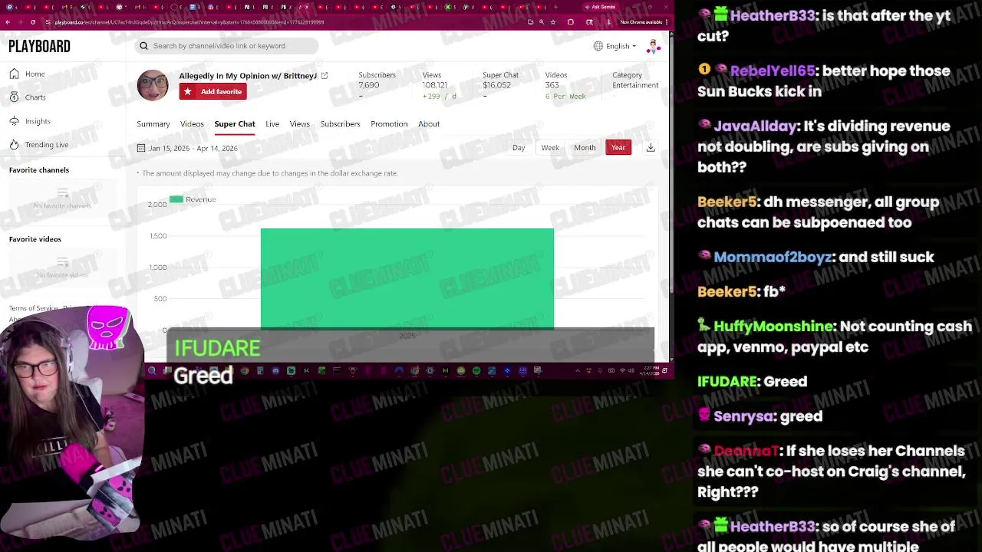Screen dimensions: 982x552
Task: Click the Playboard logo
Action: coord(39,47)
